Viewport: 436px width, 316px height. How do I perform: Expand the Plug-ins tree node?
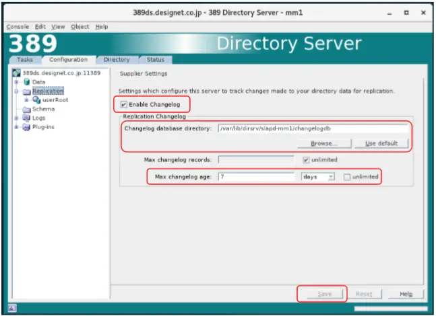pyautogui.click(x=16, y=126)
